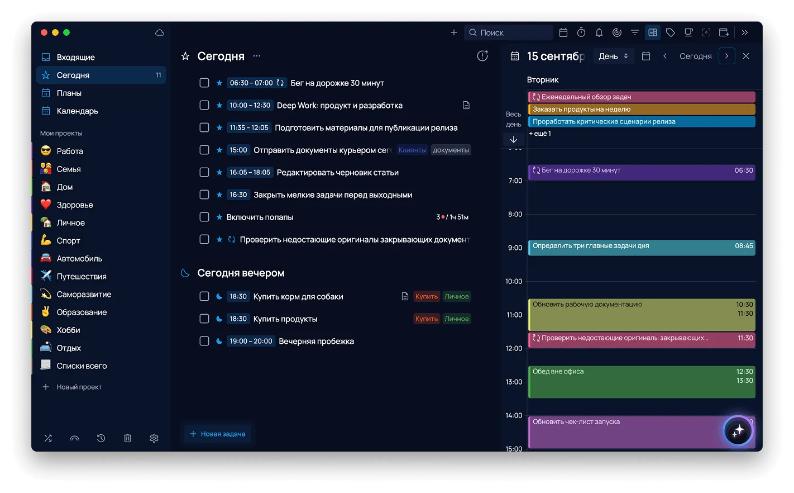Click the add window icon in toolbar

[x=724, y=32]
